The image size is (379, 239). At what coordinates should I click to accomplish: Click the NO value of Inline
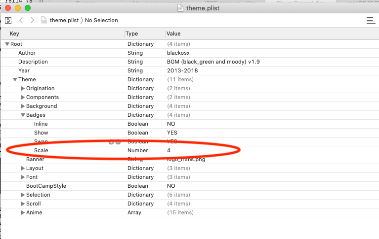click(171, 124)
